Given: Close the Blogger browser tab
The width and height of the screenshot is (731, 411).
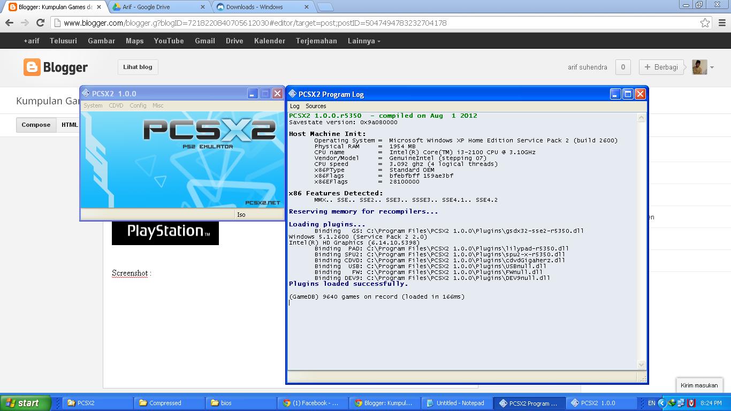Looking at the screenshot, I should pos(99,7).
